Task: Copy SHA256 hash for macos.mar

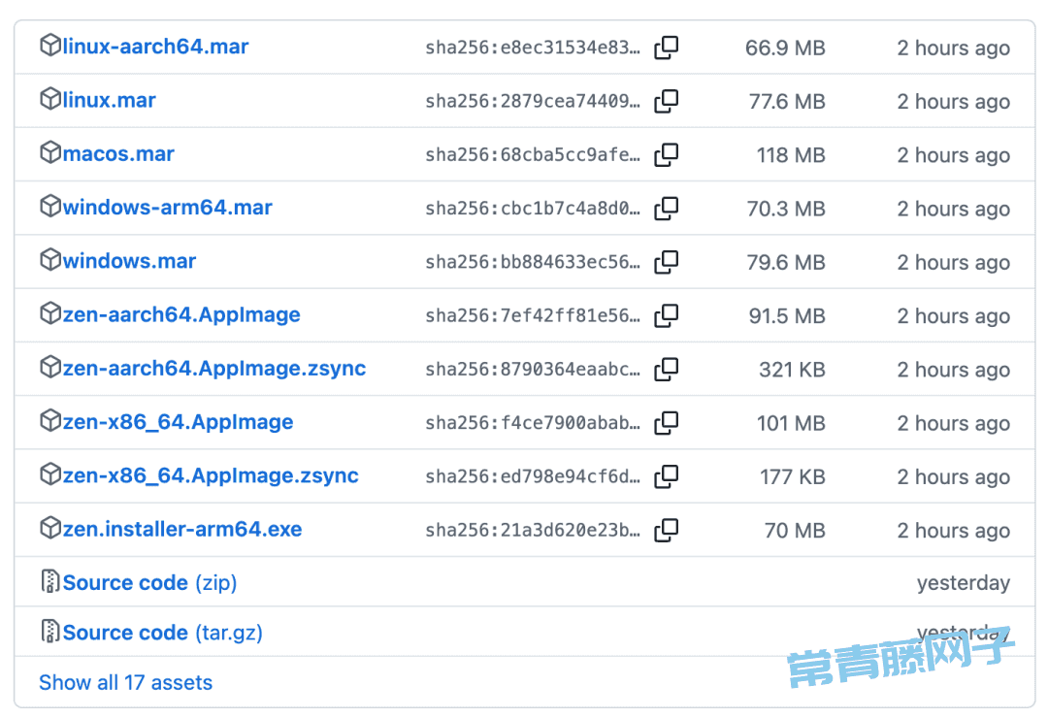Action: (666, 154)
